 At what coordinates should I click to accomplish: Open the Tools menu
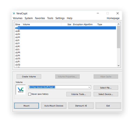[50, 18]
